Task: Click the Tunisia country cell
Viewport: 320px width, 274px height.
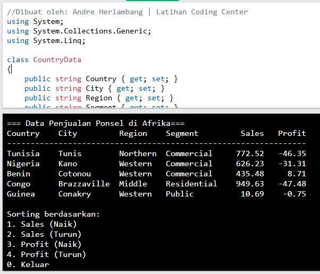Action: click(23, 153)
